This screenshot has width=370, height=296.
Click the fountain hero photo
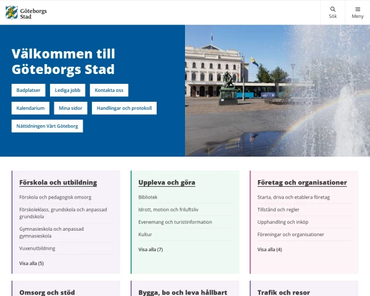tap(277, 91)
